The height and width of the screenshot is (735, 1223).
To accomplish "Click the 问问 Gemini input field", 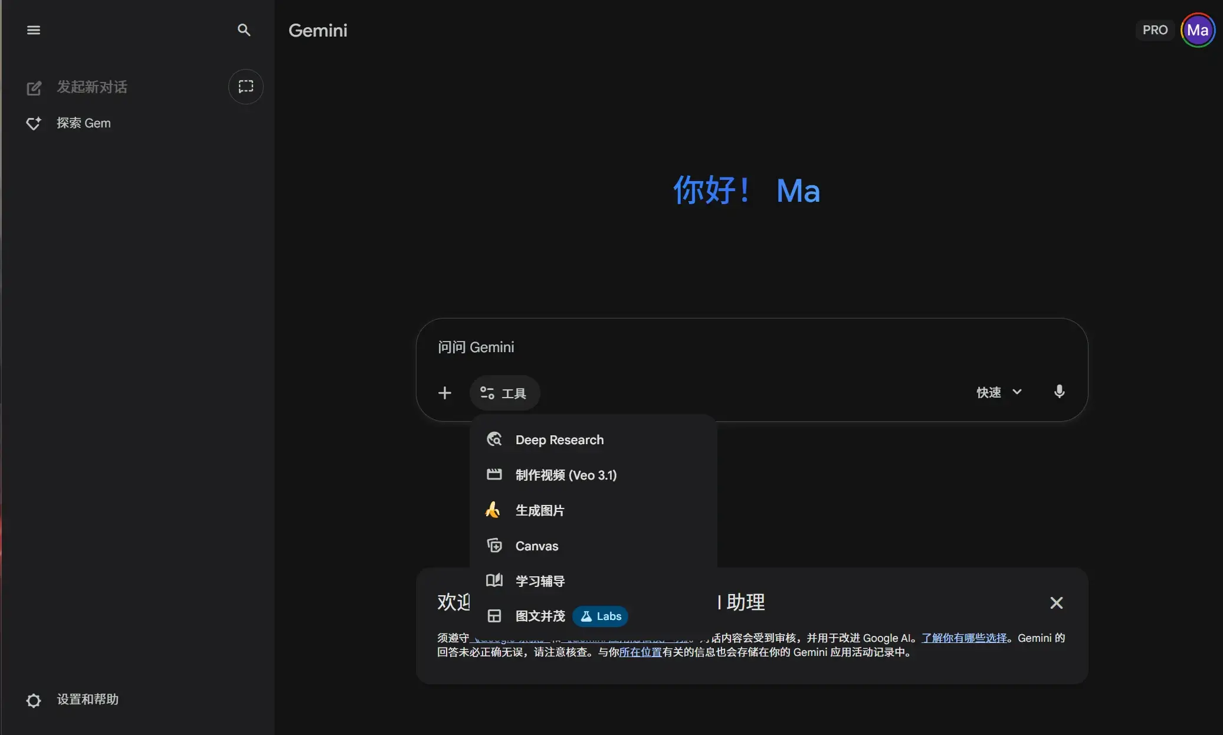I will coord(649,347).
